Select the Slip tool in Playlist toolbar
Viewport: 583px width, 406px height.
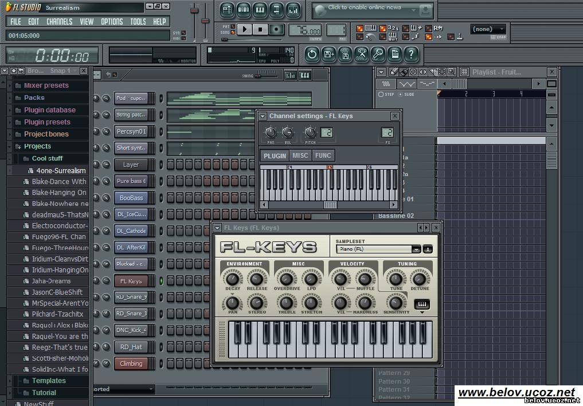point(423,72)
